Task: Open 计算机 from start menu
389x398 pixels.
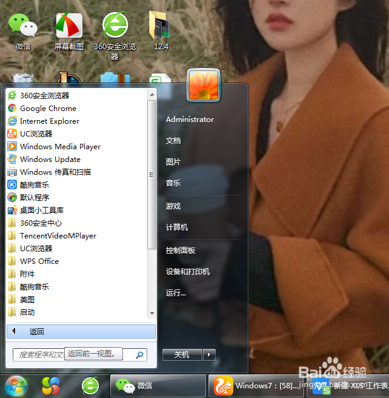Action: [177, 227]
